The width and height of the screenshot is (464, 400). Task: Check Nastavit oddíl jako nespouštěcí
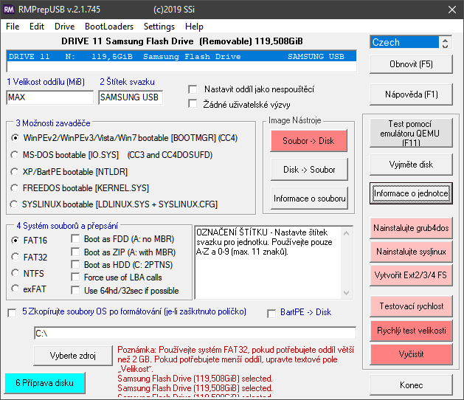pyautogui.click(x=193, y=89)
